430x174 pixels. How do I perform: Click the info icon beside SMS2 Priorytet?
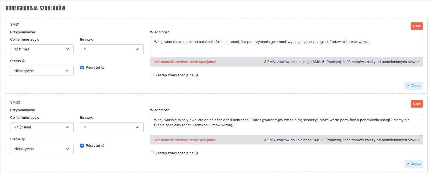(103, 146)
